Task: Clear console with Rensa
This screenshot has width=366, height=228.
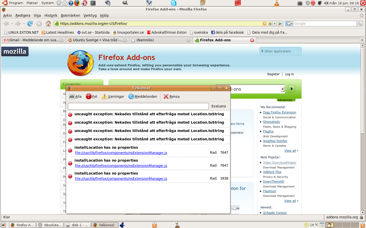Action: pos(172,97)
